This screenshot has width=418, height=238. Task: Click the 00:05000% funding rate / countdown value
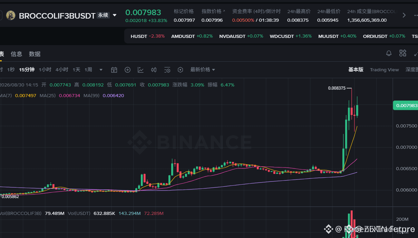point(255,20)
